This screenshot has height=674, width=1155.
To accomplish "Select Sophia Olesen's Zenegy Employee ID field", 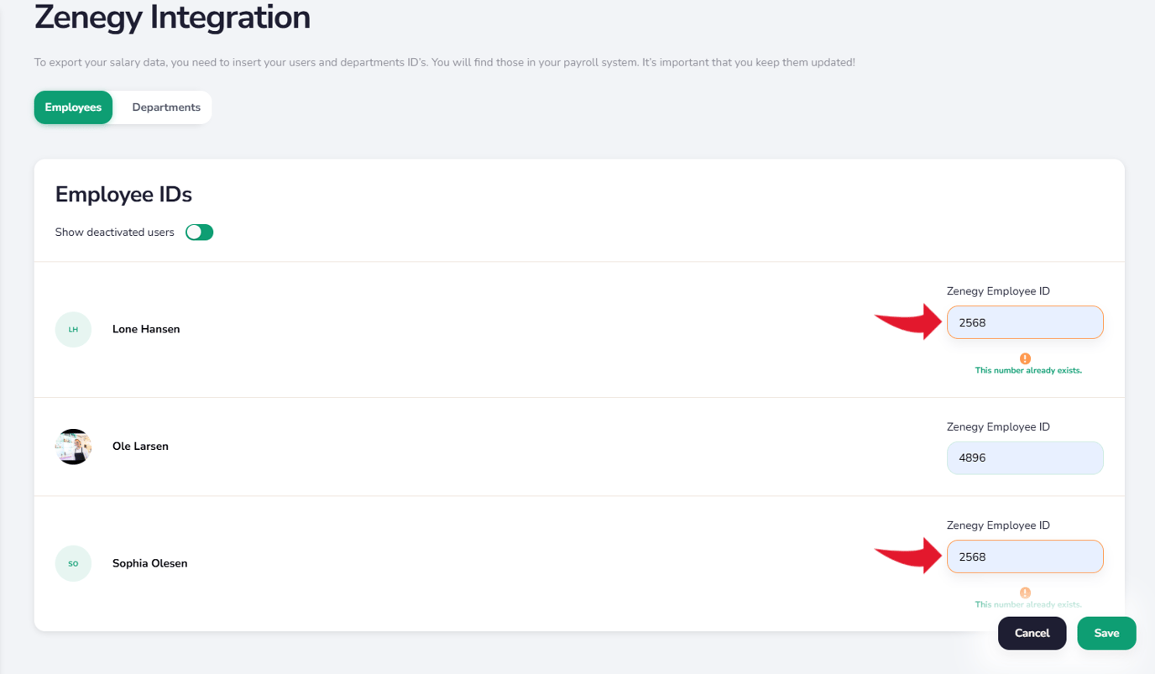I will tap(1025, 556).
